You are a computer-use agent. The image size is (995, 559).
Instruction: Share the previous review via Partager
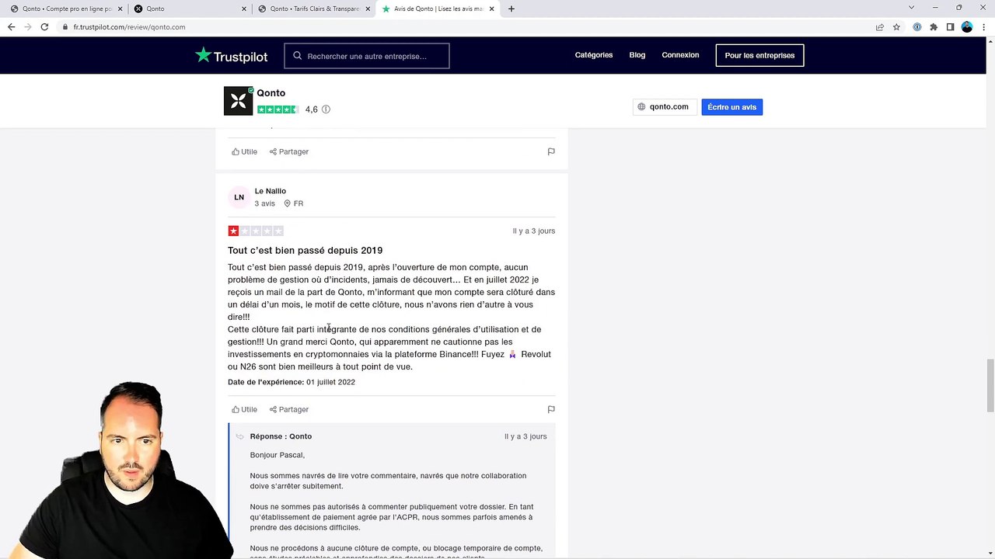[289, 151]
